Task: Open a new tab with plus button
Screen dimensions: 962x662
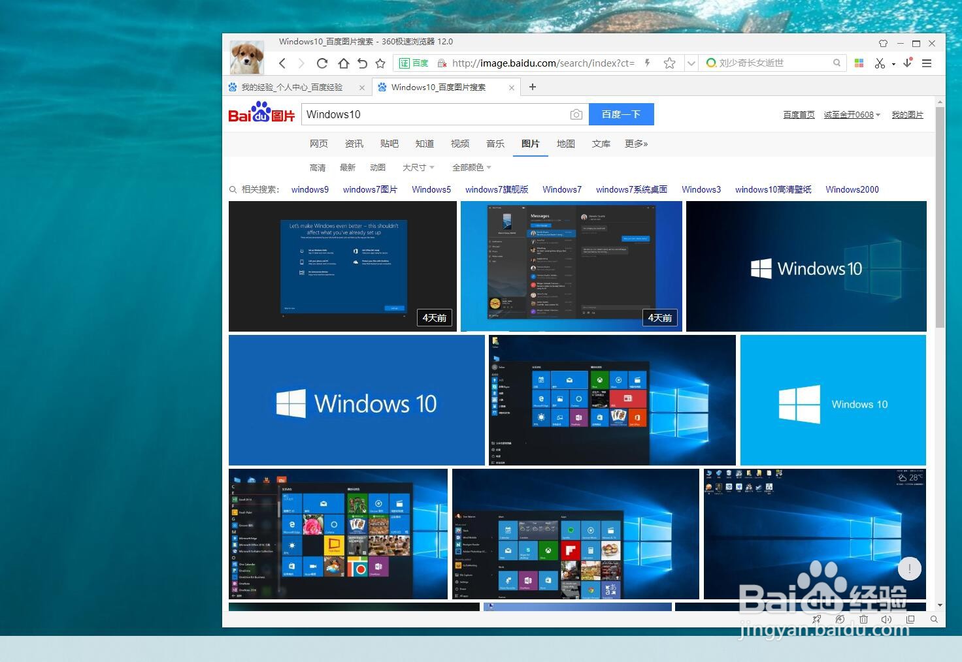Action: pyautogui.click(x=533, y=87)
